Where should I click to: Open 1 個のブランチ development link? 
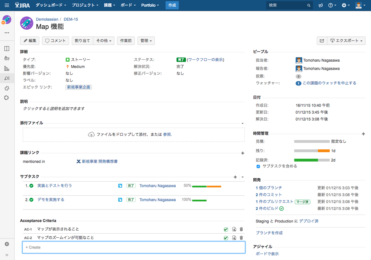pos(269,188)
